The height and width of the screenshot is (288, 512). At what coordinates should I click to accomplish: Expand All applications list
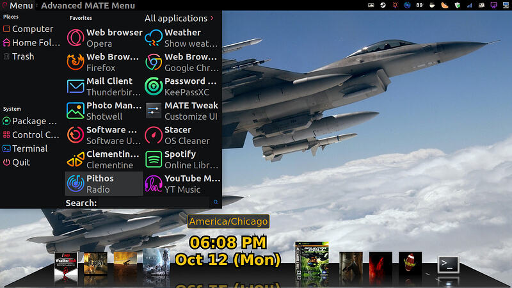click(x=179, y=19)
